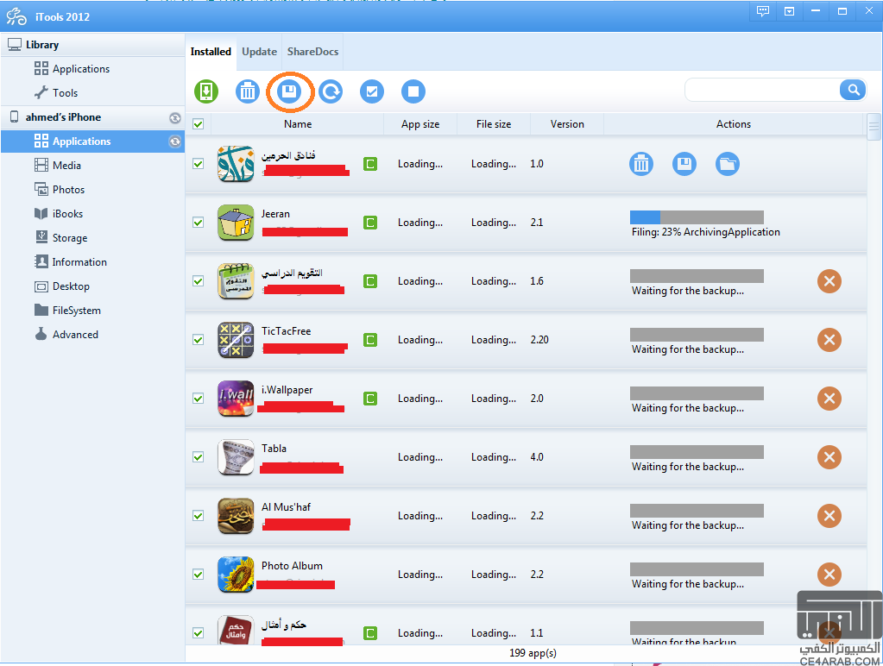883x666 pixels.
Task: Sort by the File size column header
Action: point(494,124)
